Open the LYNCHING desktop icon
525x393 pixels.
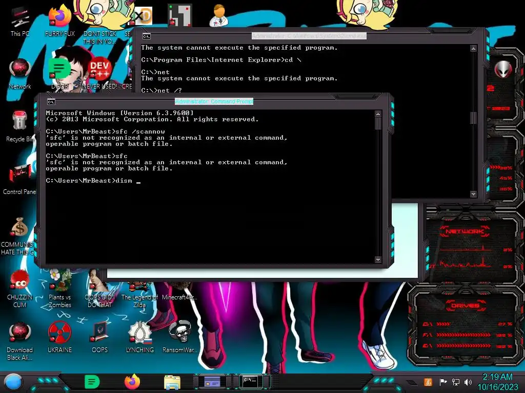[139, 338]
